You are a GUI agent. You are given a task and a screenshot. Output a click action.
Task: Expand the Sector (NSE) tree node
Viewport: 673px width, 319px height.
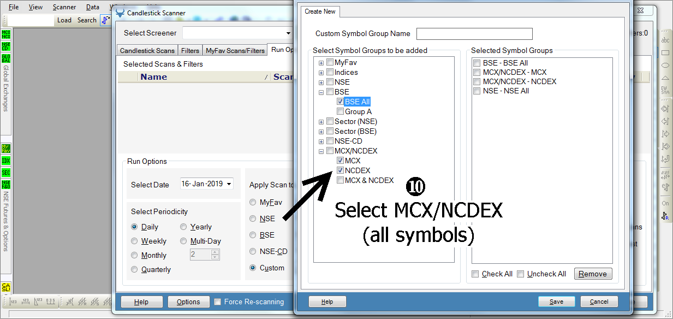click(x=321, y=122)
